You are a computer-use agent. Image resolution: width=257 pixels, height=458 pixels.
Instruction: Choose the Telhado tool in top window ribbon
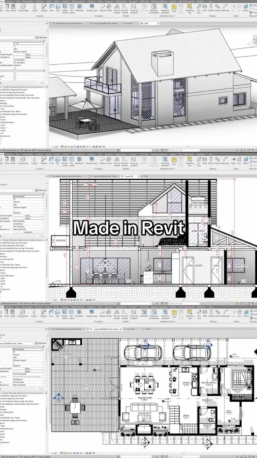pos(44,8)
